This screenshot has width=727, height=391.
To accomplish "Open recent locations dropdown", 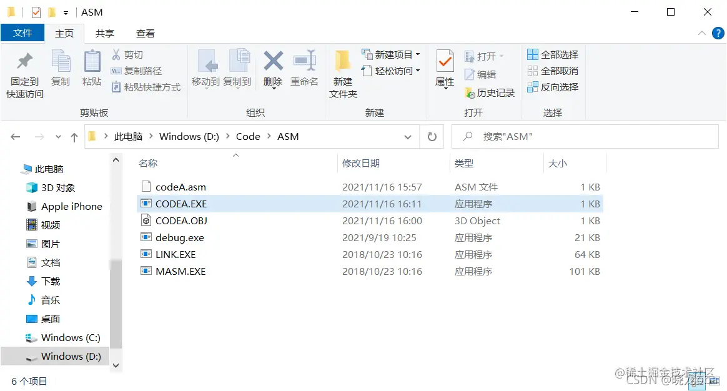I will pos(58,137).
